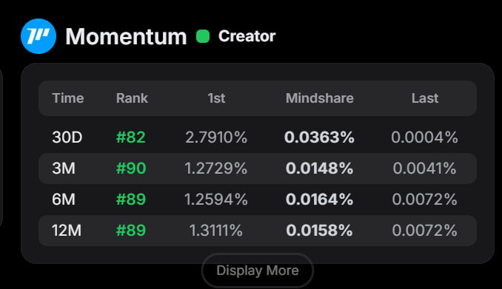Click the 0.0363% mindshare value

(319, 137)
